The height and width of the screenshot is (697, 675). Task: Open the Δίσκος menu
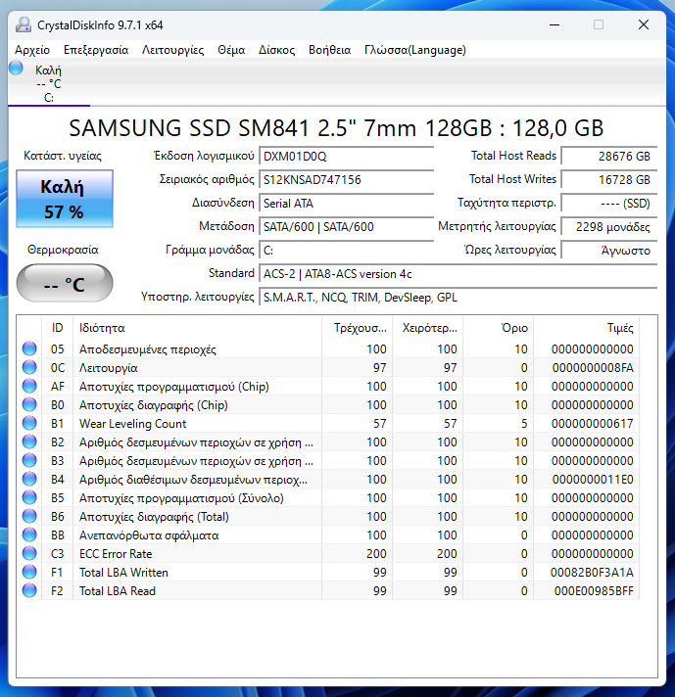click(x=277, y=50)
